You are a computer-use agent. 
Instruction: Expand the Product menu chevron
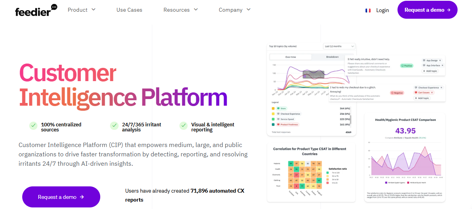93,9
